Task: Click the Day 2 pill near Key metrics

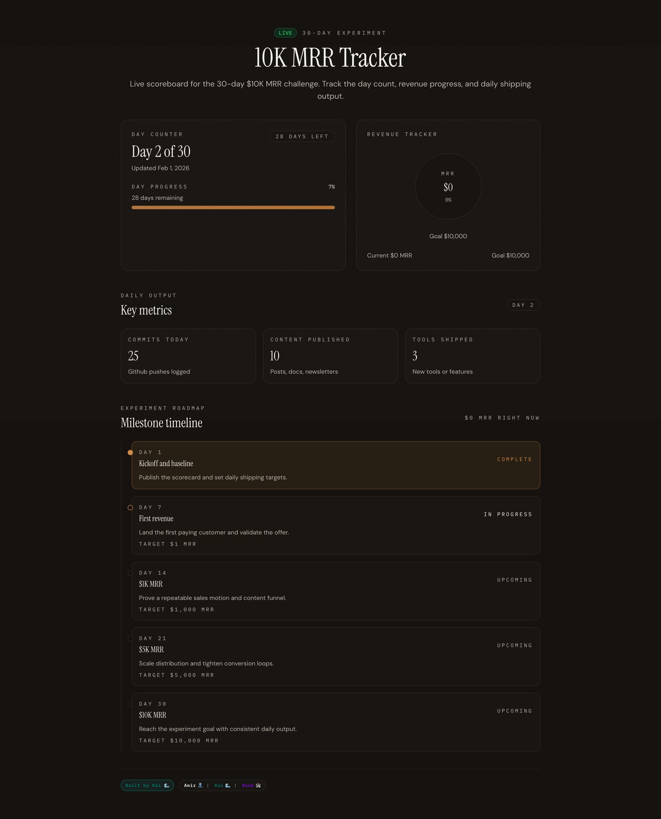Action: tap(523, 305)
